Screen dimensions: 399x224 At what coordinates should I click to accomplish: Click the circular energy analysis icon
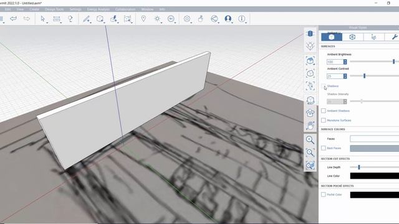click(171, 19)
